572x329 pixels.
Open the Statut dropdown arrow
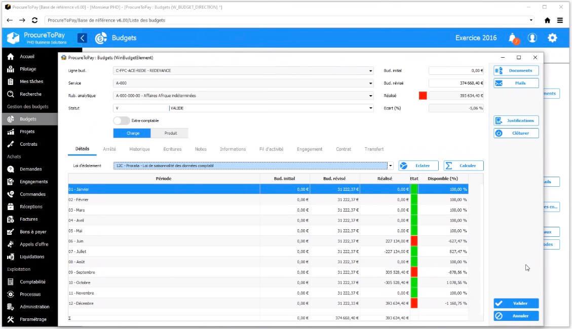tap(371, 108)
